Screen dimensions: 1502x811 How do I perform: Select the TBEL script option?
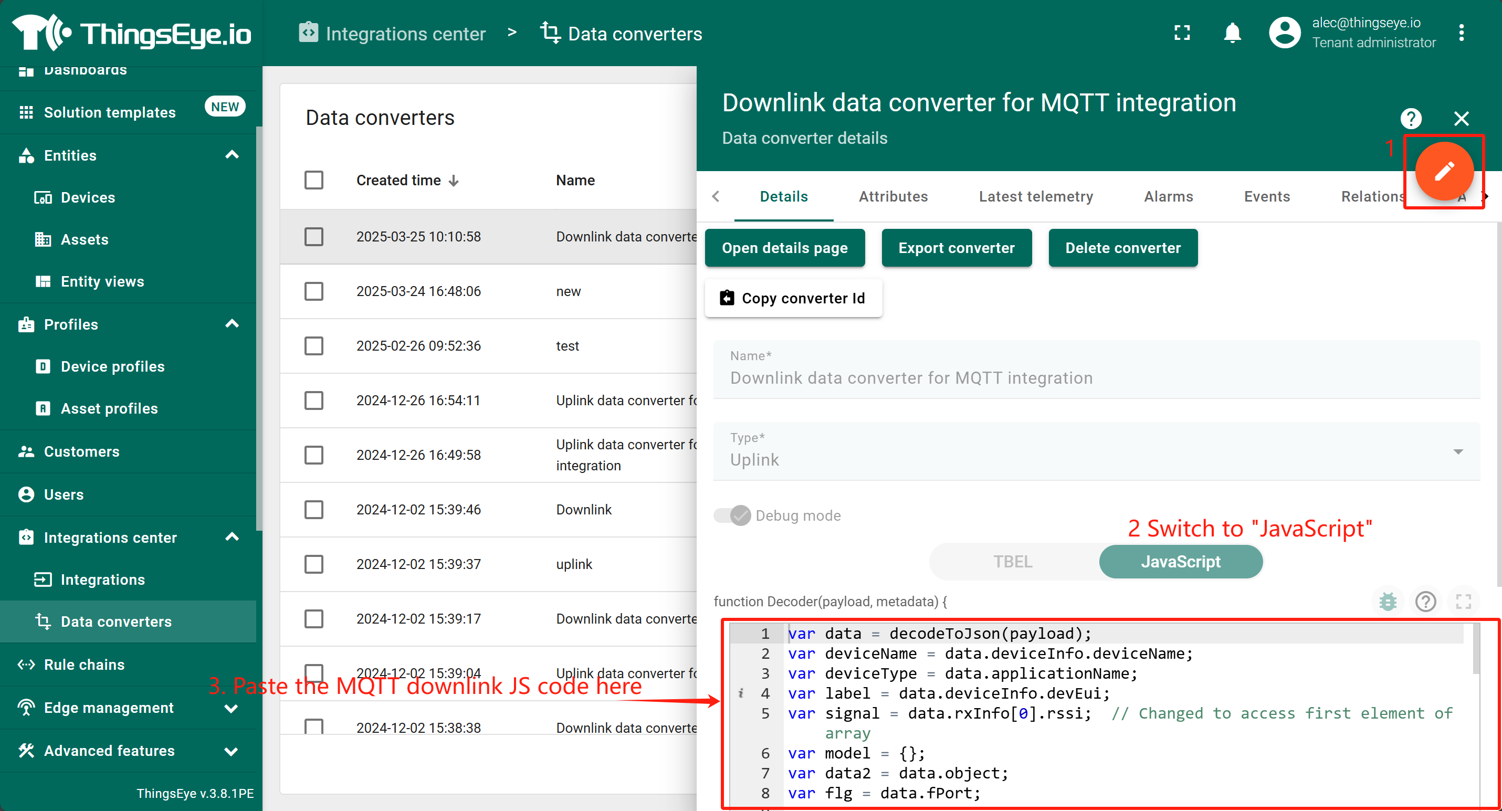[1013, 562]
